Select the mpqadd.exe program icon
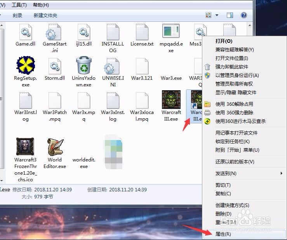This screenshot has height=240, width=287. [171, 31]
